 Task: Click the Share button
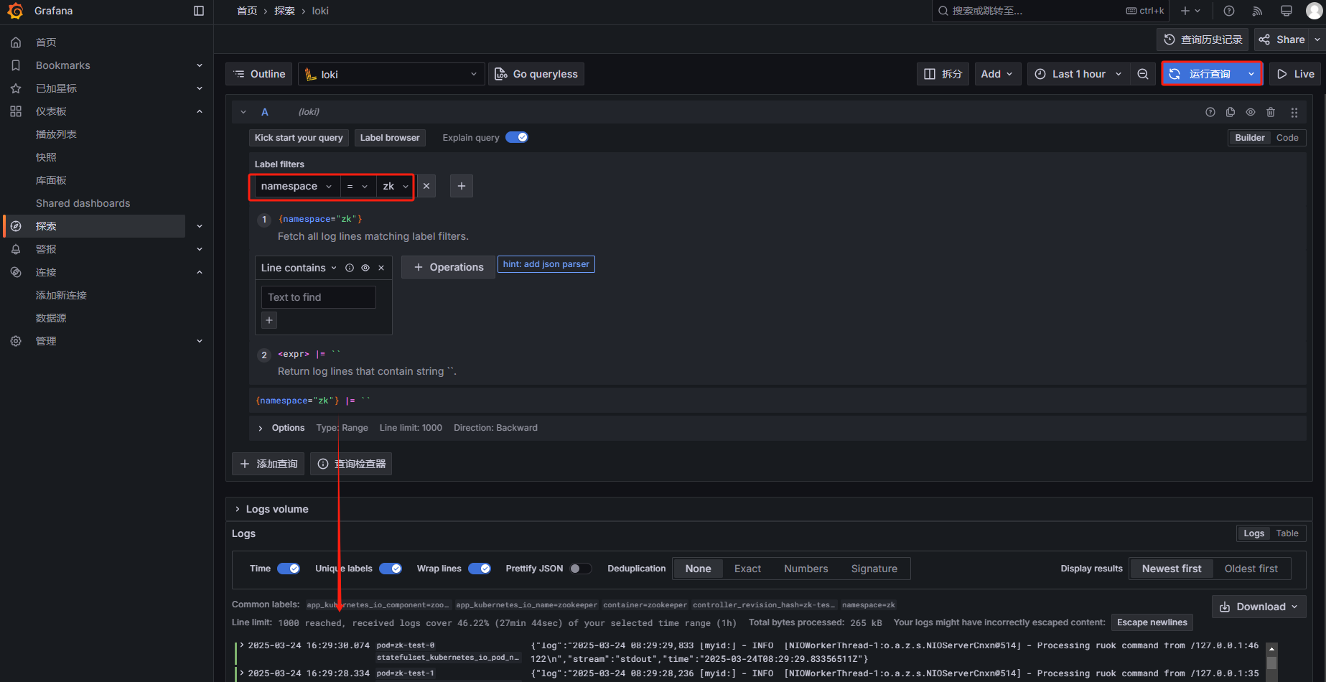pyautogui.click(x=1282, y=39)
